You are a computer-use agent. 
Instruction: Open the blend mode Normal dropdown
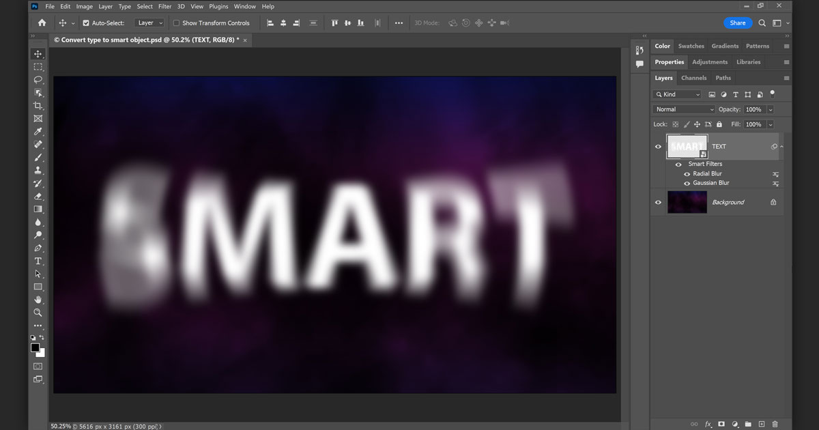tap(684, 109)
